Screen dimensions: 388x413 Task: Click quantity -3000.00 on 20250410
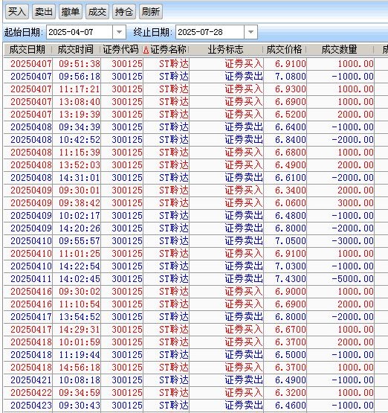(352, 241)
